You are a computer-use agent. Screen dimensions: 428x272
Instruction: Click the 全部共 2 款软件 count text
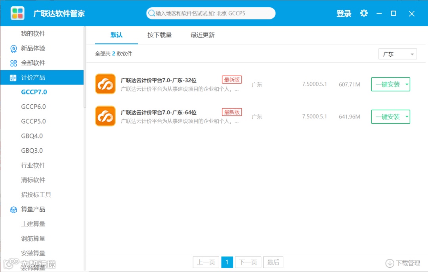(114, 54)
